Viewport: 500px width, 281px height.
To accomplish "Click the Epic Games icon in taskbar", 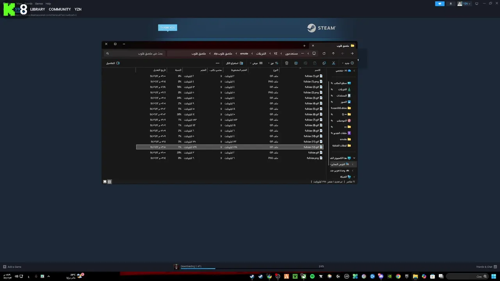I will (407, 276).
